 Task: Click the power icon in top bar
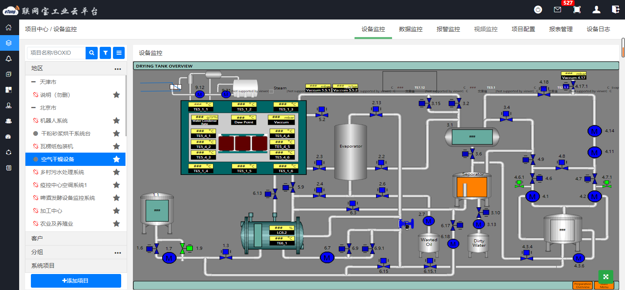538,10
